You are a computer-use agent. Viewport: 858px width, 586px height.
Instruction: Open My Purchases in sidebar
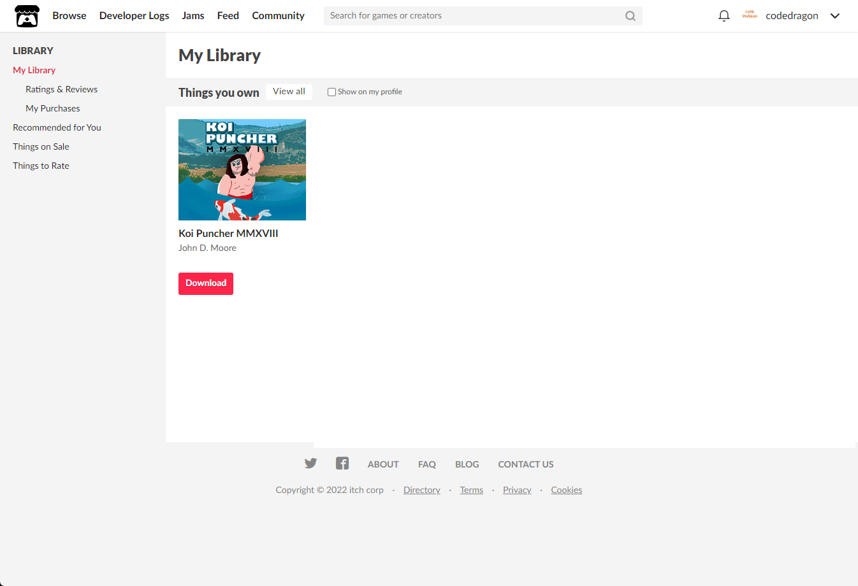[53, 108]
